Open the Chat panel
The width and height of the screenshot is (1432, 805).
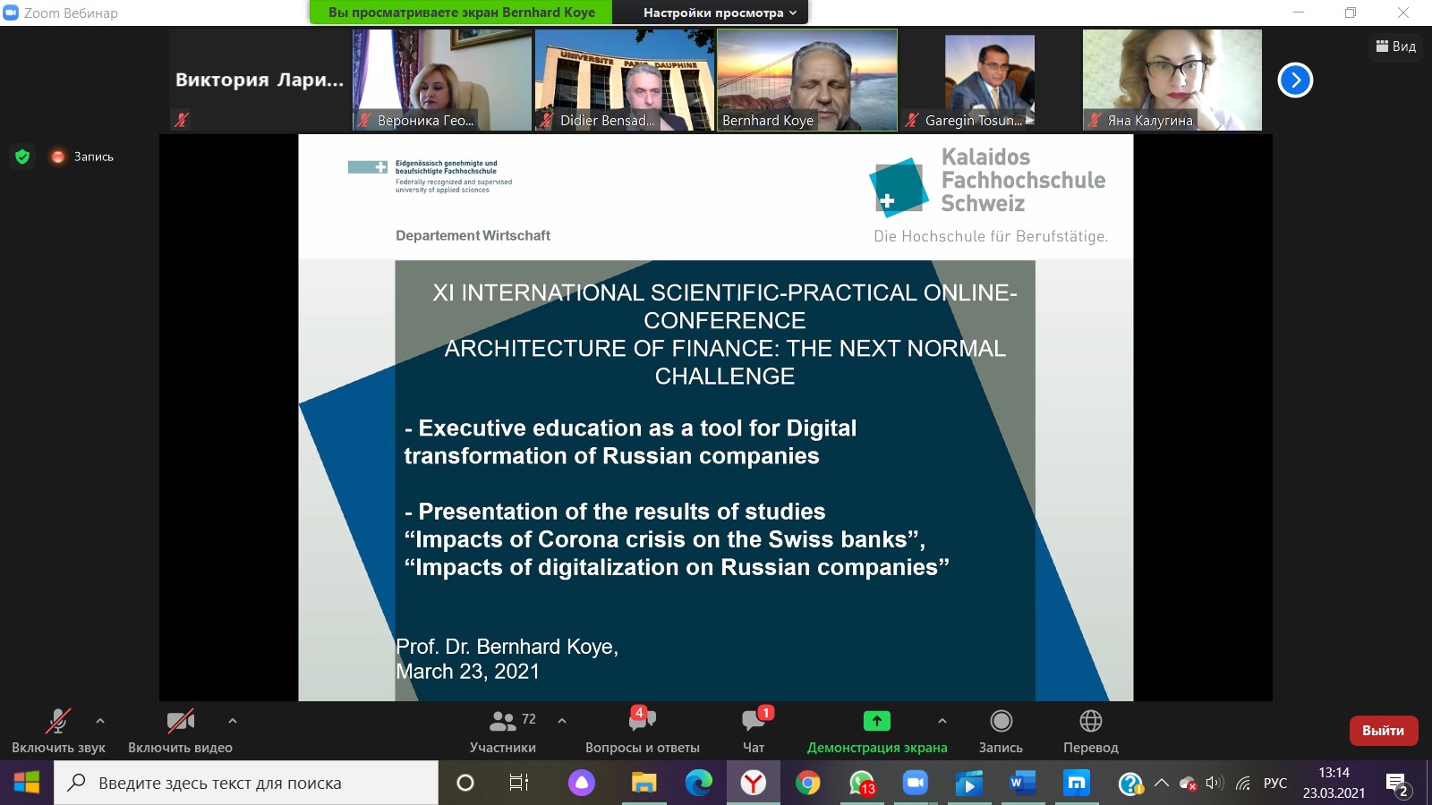[x=754, y=722]
